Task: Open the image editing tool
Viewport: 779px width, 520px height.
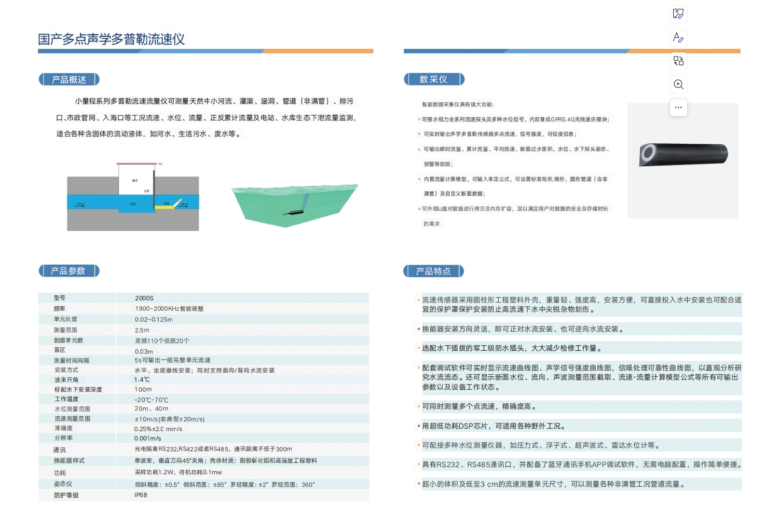Action: tap(678, 15)
